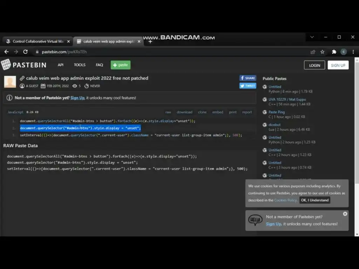The height and width of the screenshot is (269, 359).
Task: Click the globe icon beside UVA 10229
Action: [265, 99]
